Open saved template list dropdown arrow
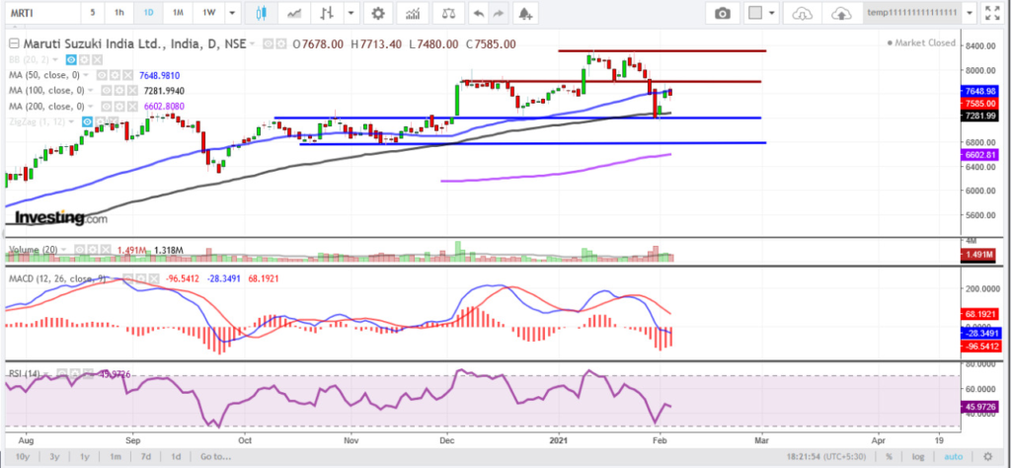The height and width of the screenshot is (468, 1011). click(970, 13)
